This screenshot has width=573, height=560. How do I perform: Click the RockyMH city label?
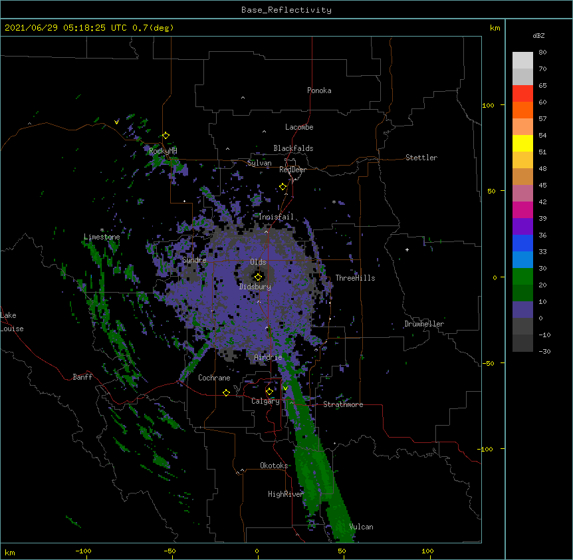click(163, 150)
